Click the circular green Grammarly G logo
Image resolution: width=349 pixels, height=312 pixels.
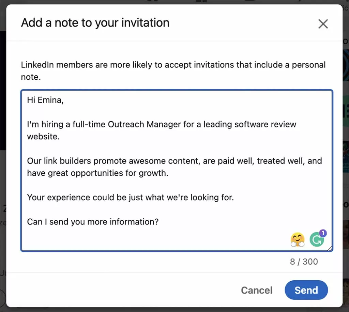tap(317, 239)
